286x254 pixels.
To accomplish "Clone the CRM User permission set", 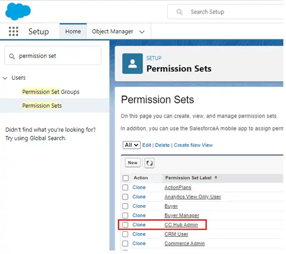I will point(139,234).
